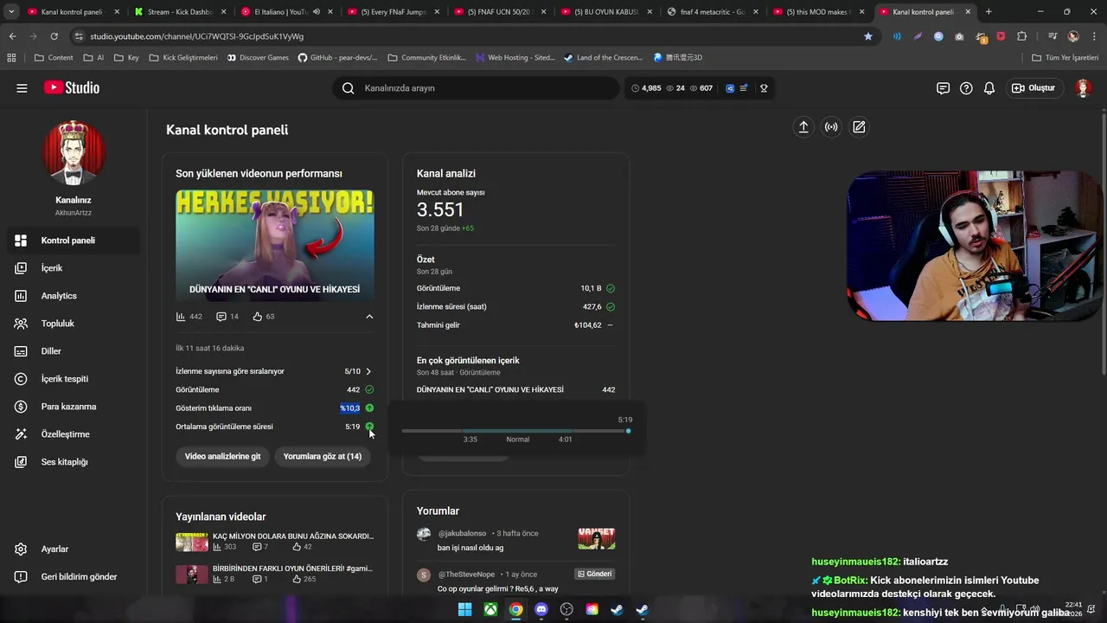Click the average view duration comparison bar
Screen dimensions: 1107x623
pos(515,431)
